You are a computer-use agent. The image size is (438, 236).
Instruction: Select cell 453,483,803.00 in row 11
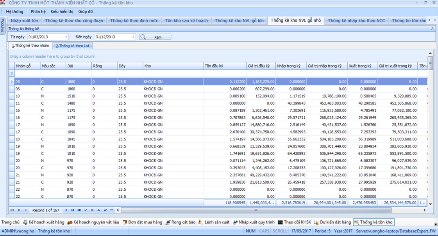(327, 103)
